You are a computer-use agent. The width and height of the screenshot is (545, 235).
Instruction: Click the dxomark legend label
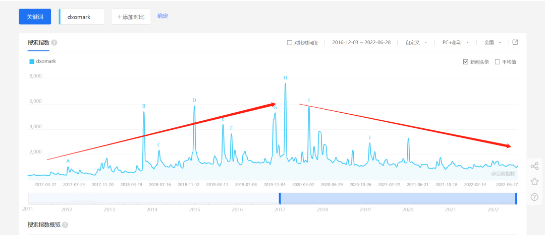coord(46,61)
